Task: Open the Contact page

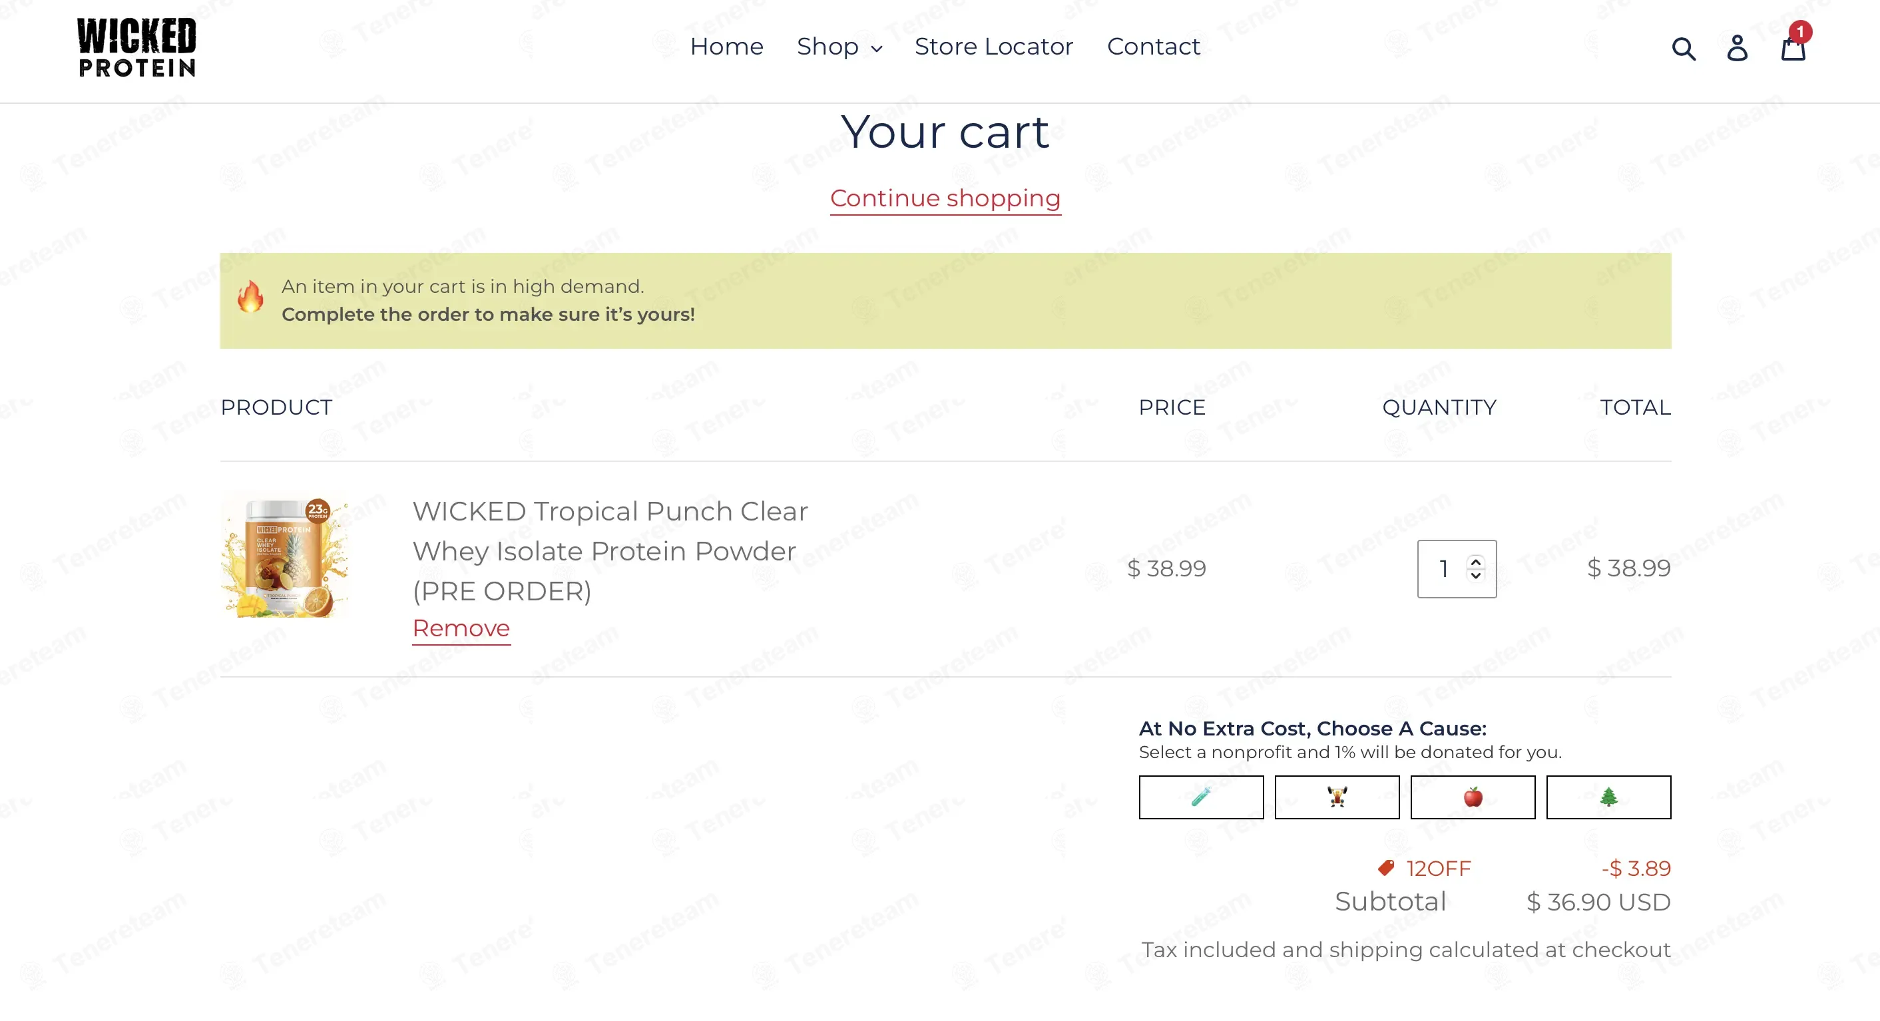Action: pos(1153,47)
